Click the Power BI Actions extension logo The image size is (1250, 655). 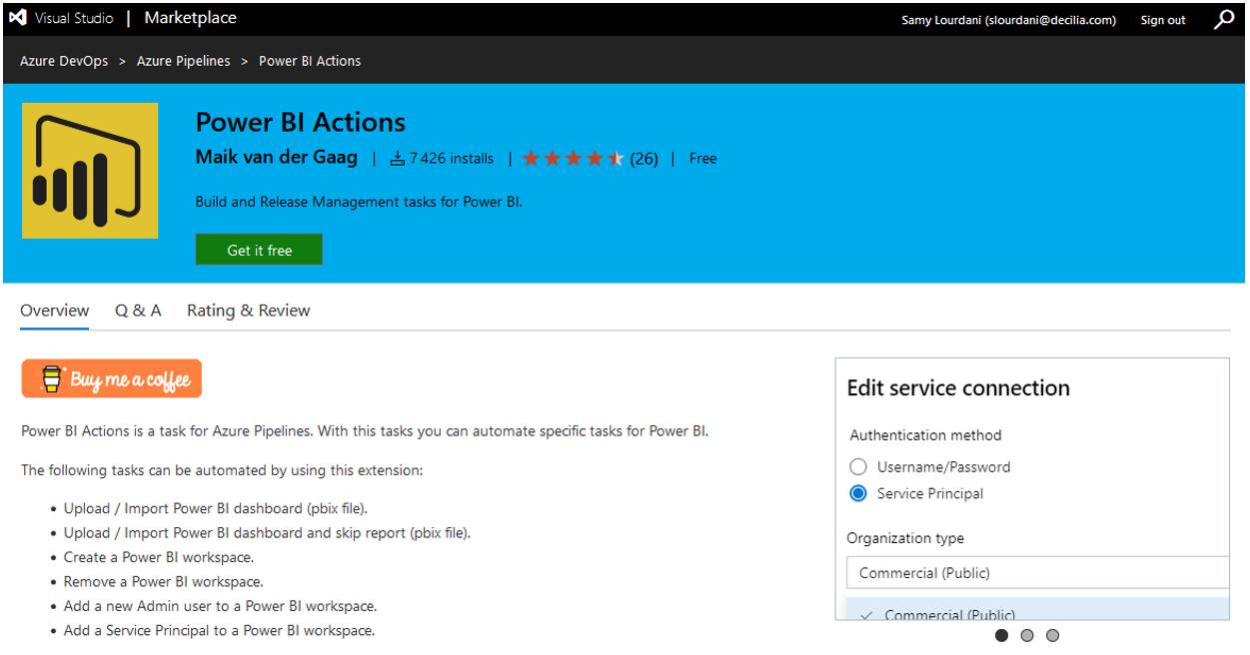point(90,171)
